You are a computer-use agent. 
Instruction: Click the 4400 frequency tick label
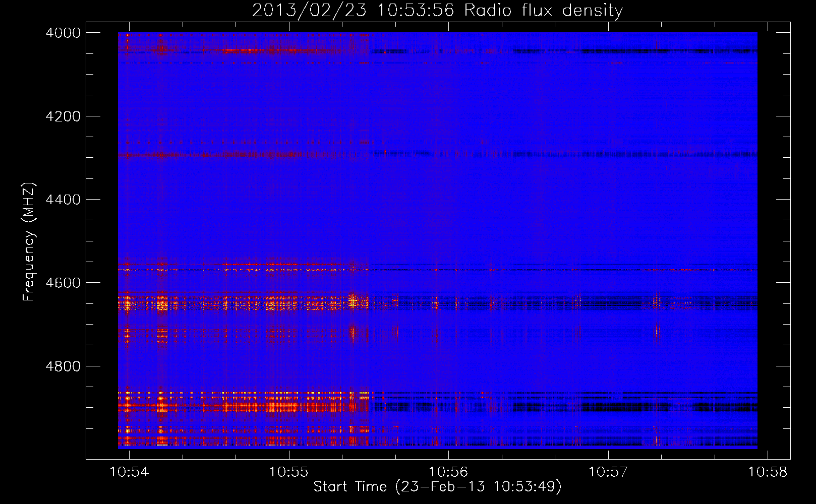point(63,200)
